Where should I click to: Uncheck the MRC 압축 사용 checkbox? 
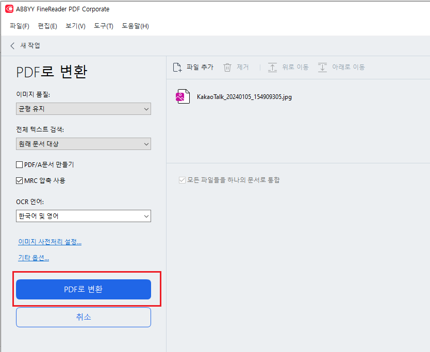pyautogui.click(x=19, y=181)
